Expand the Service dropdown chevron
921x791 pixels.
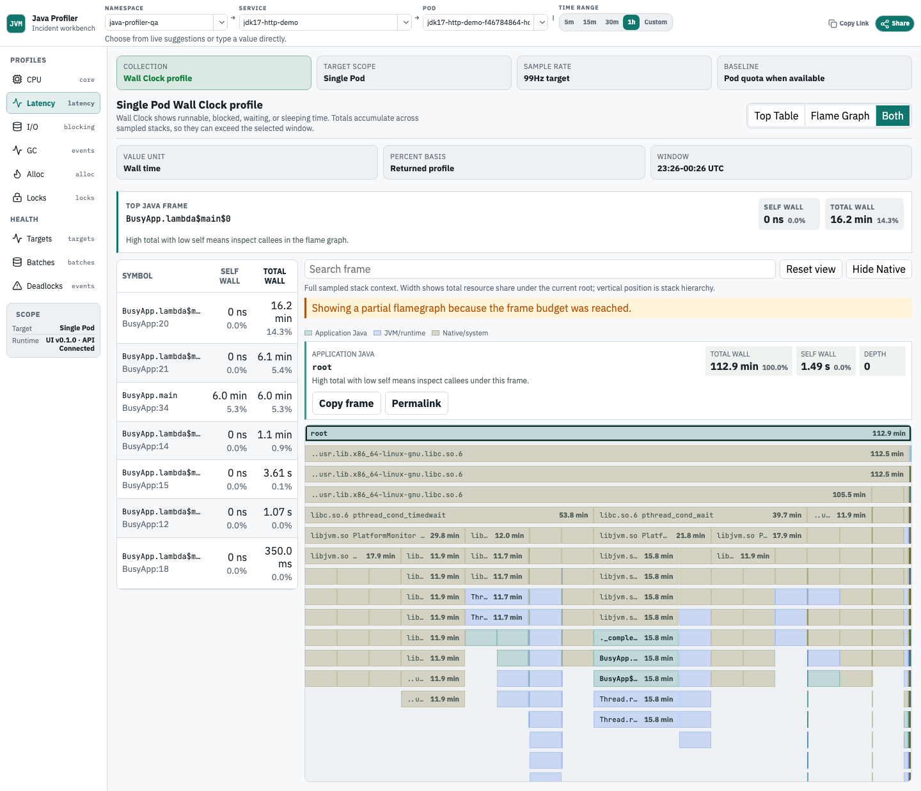click(x=405, y=22)
